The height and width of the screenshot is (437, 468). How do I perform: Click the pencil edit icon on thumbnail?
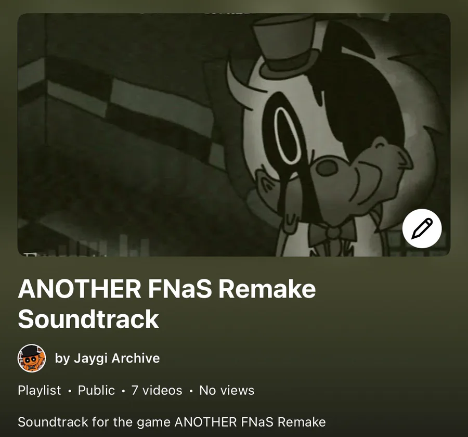422,228
